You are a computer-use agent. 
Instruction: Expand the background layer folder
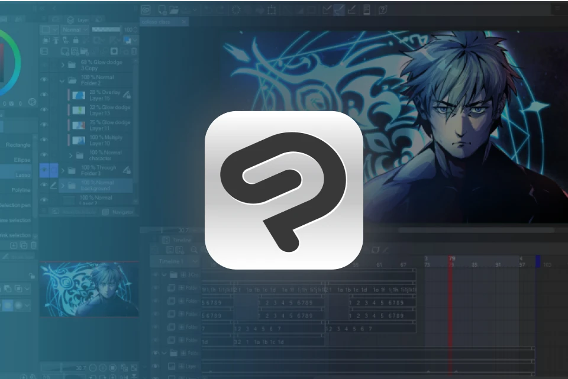[63, 186]
